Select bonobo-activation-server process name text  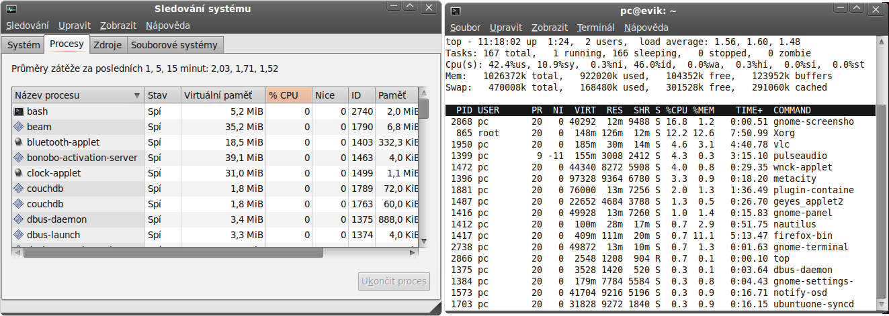82,158
